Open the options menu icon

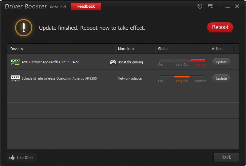(x=210, y=6)
